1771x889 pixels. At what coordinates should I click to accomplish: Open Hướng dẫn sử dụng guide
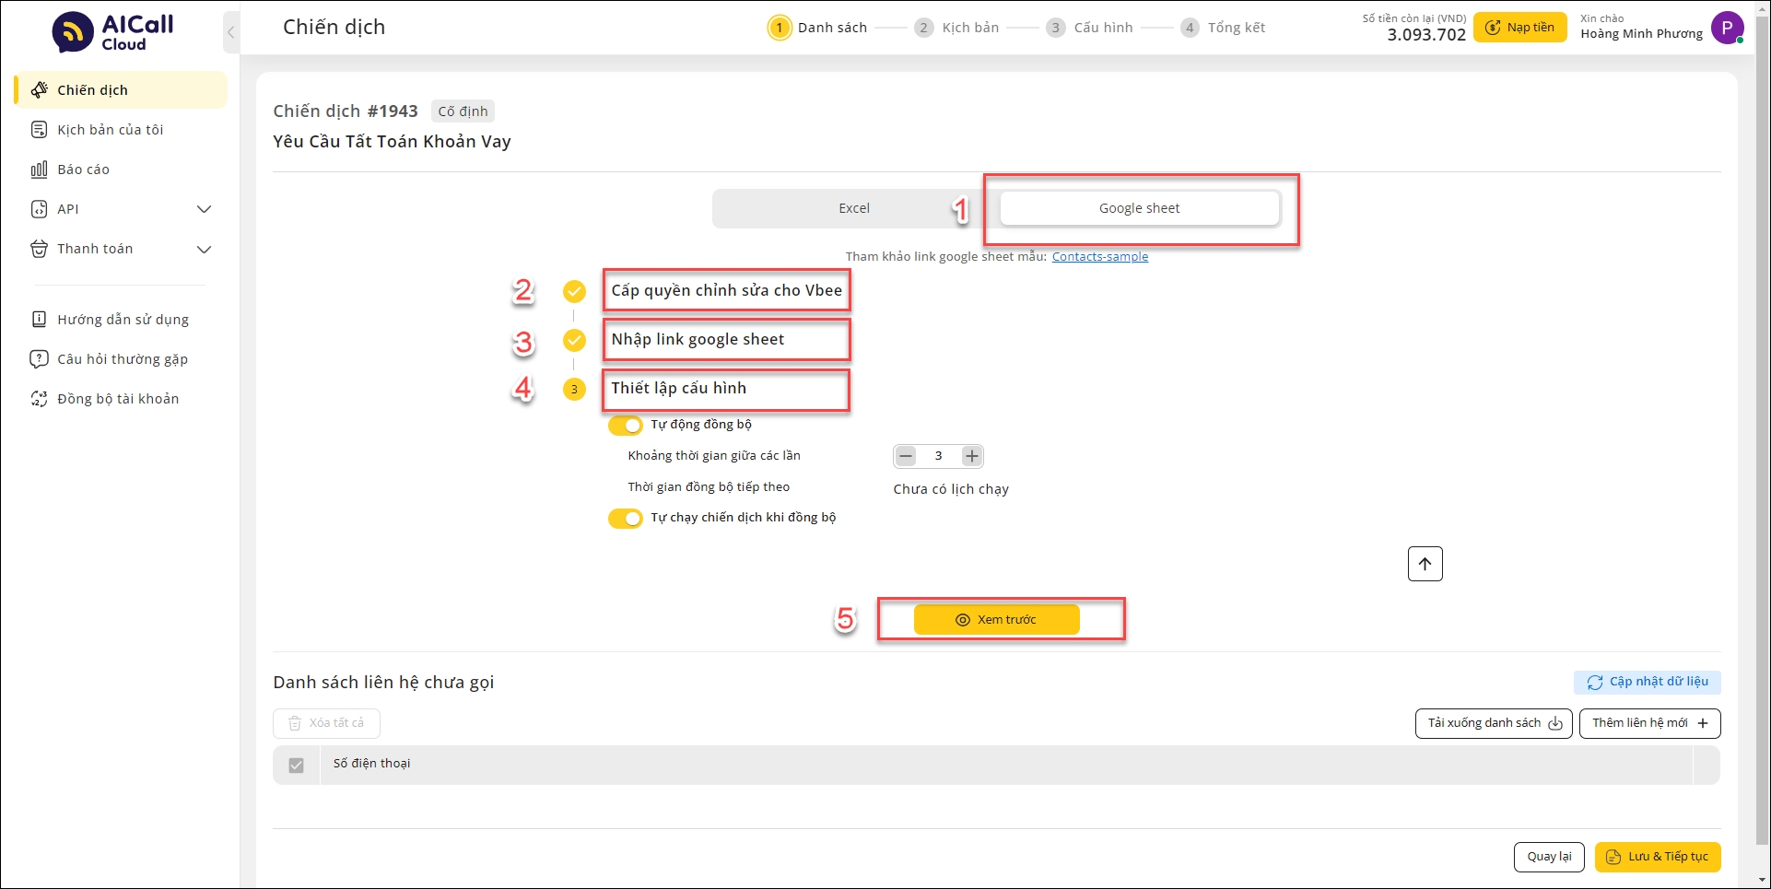tap(123, 320)
